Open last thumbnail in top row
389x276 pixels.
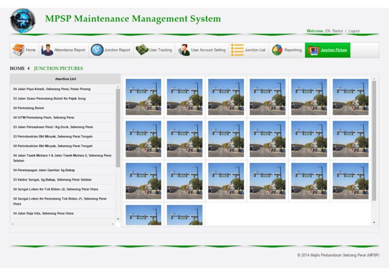pos(350,97)
